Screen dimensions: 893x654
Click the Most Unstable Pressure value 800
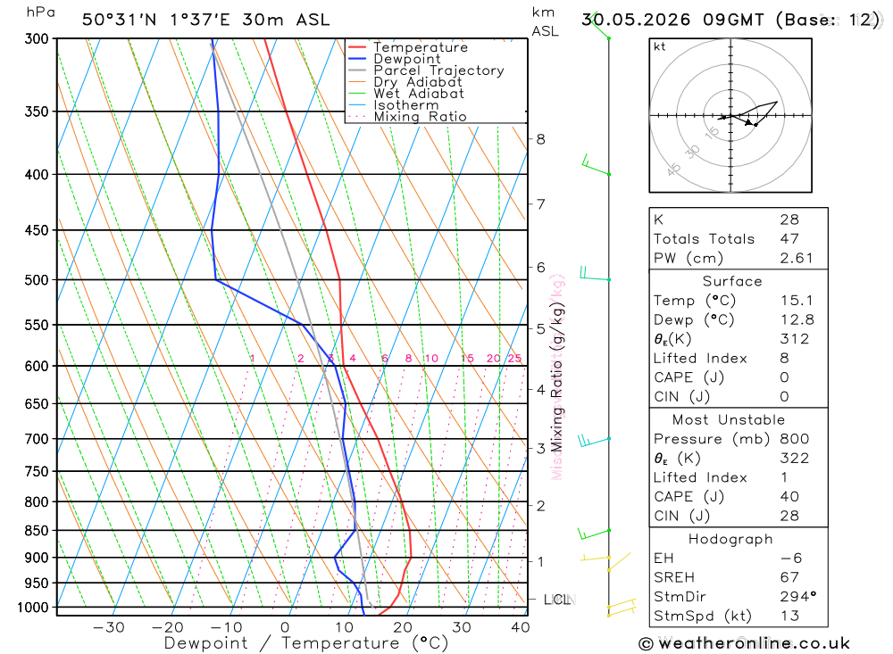point(794,439)
